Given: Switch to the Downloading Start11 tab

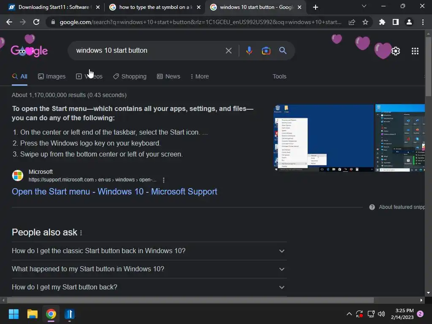Looking at the screenshot, I should pos(54,7).
